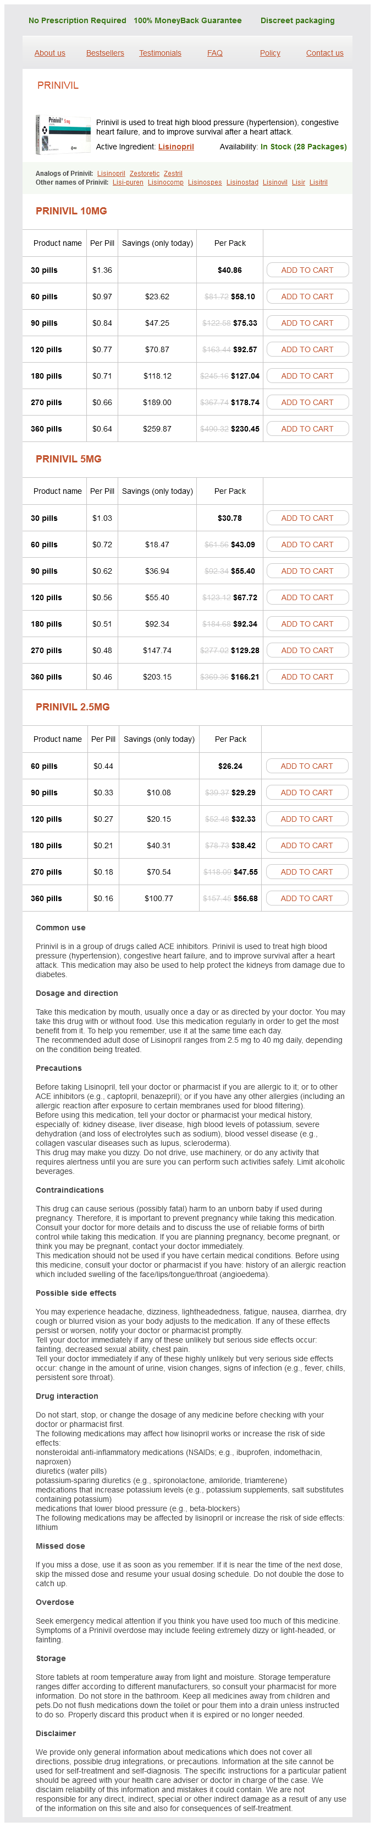Open the Zestril analog link

(x=173, y=173)
